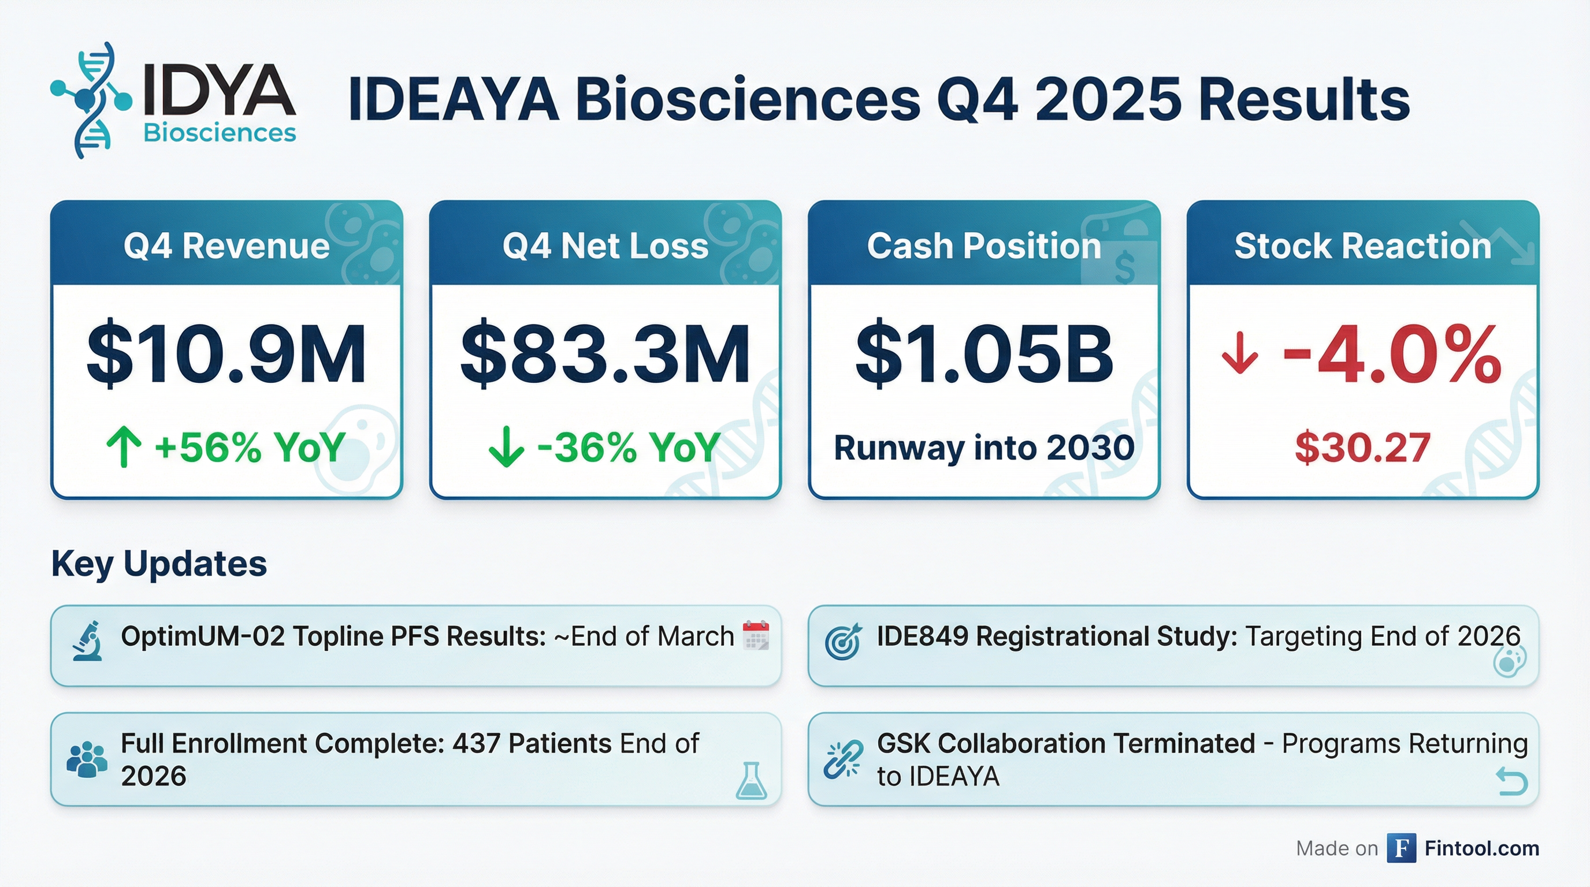
Task: Click the people group enrollment icon
Action: [87, 759]
